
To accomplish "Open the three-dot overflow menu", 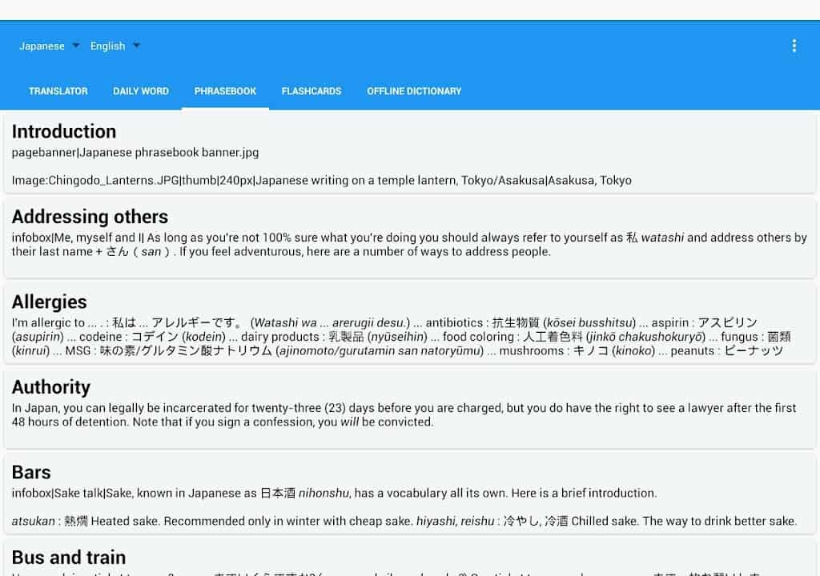I will point(794,46).
